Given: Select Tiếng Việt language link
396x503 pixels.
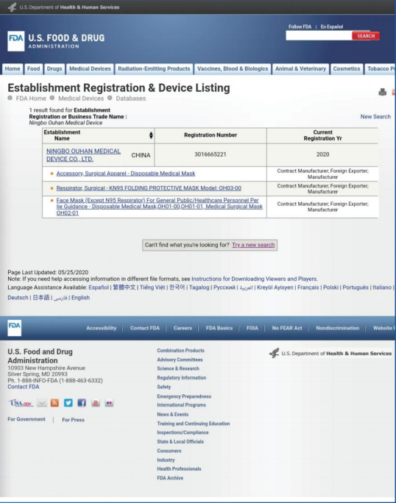Looking at the screenshot, I should tap(152, 288).
